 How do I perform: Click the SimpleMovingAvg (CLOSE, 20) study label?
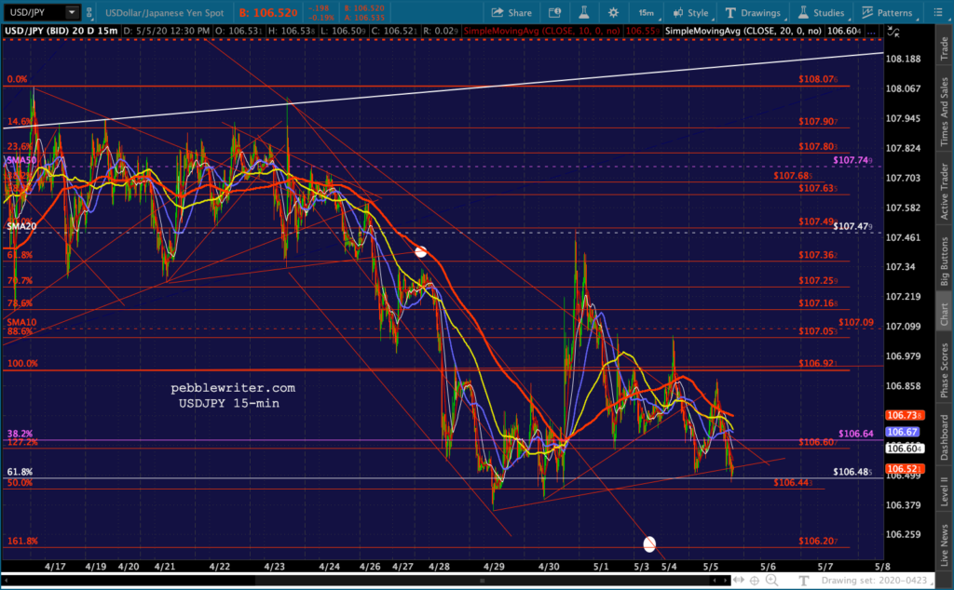click(x=743, y=31)
